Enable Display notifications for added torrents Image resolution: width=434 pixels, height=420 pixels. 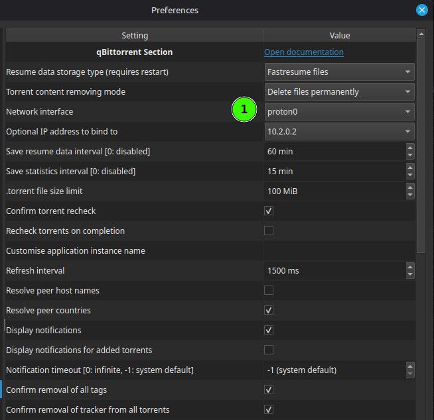[269, 350]
